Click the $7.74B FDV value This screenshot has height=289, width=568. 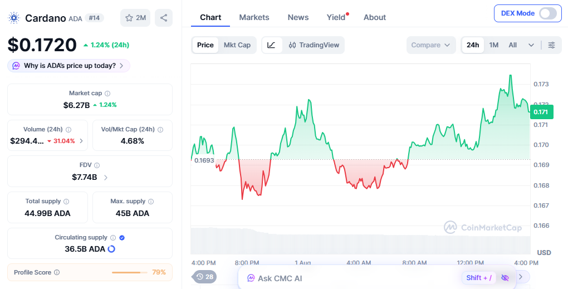[85, 178]
